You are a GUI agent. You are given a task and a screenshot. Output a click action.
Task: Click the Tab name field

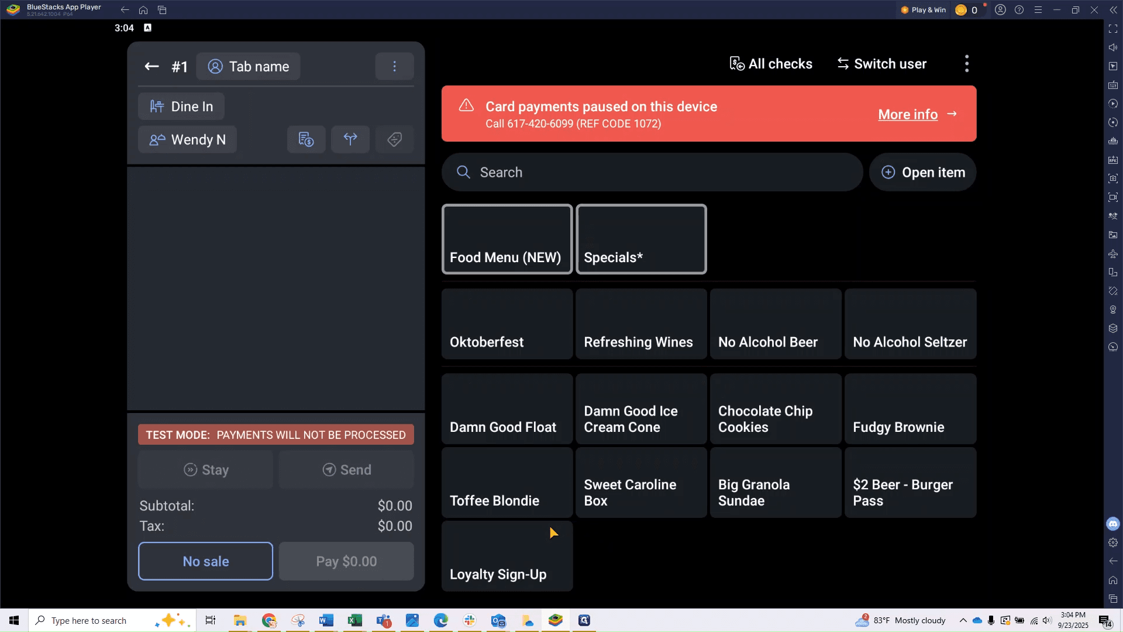(x=248, y=67)
